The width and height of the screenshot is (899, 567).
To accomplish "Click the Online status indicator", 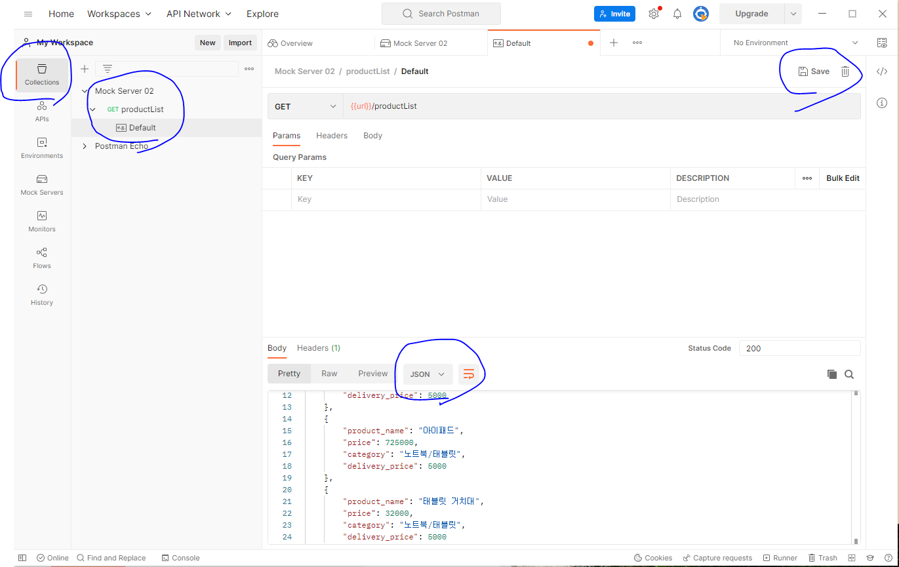I will [52, 558].
